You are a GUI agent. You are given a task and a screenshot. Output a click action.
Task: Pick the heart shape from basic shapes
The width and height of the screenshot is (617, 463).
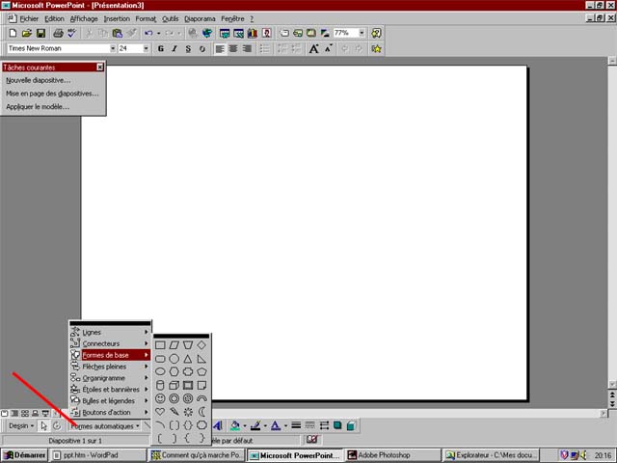click(x=161, y=412)
